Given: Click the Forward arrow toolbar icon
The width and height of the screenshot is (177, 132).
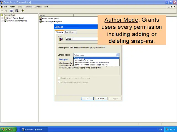Looking at the screenshot, I should [6, 11].
